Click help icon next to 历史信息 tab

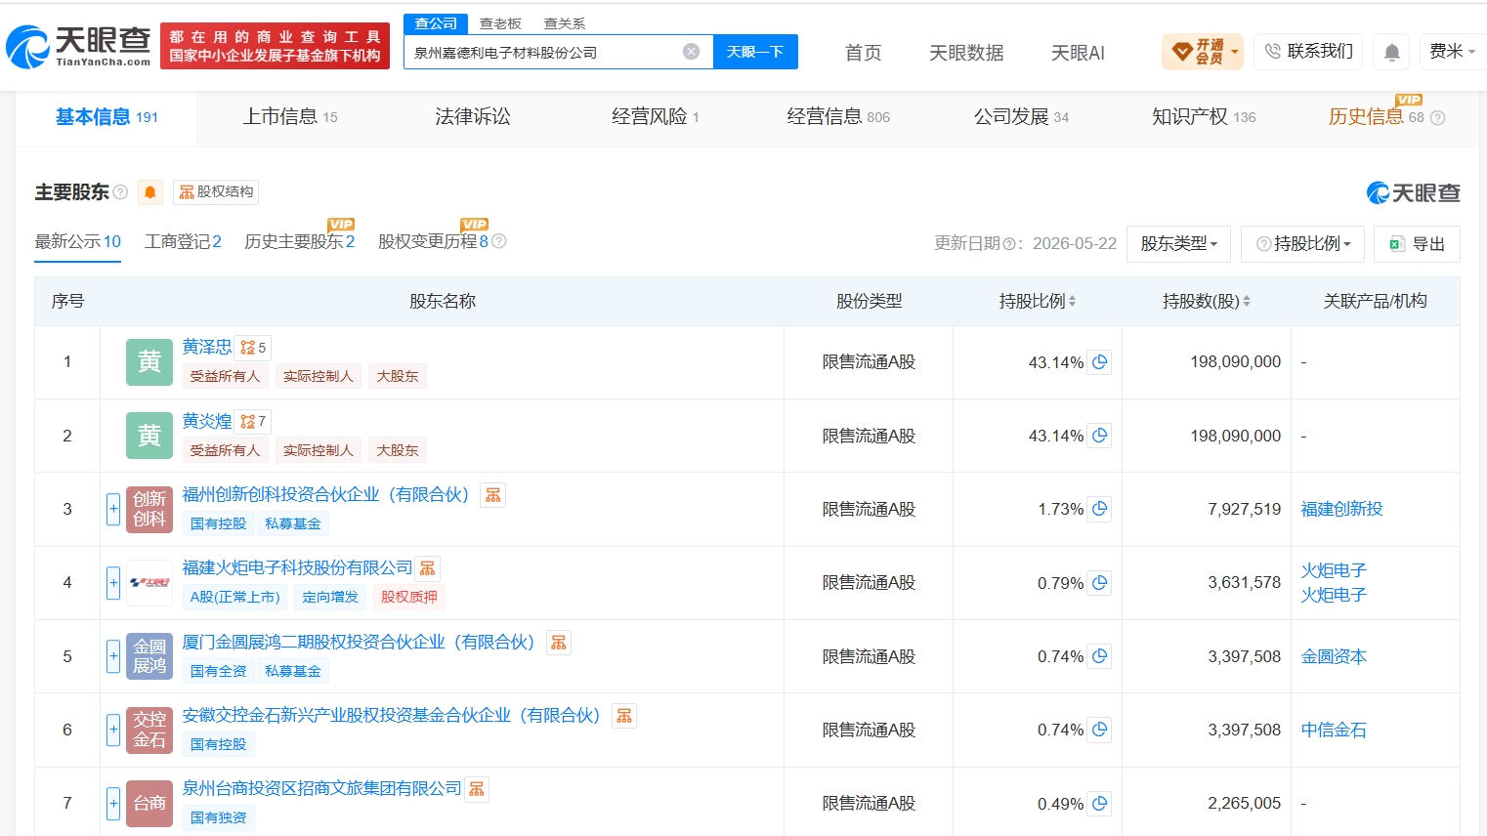click(x=1437, y=118)
